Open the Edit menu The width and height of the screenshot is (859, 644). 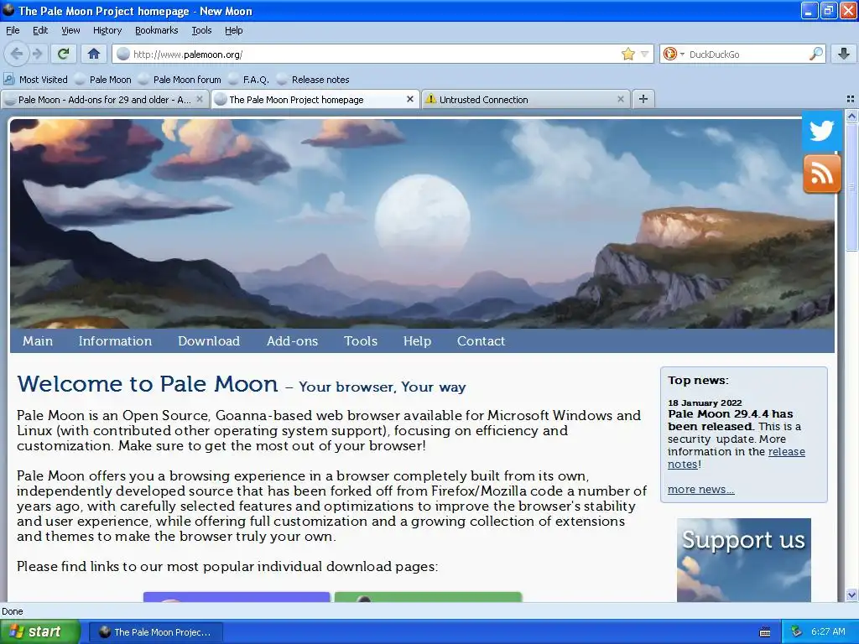coord(40,30)
